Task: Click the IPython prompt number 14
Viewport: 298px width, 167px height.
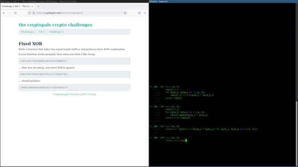Action: [156, 138]
